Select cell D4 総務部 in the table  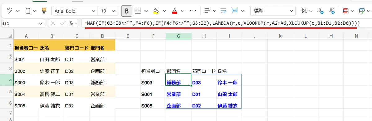click(102, 80)
